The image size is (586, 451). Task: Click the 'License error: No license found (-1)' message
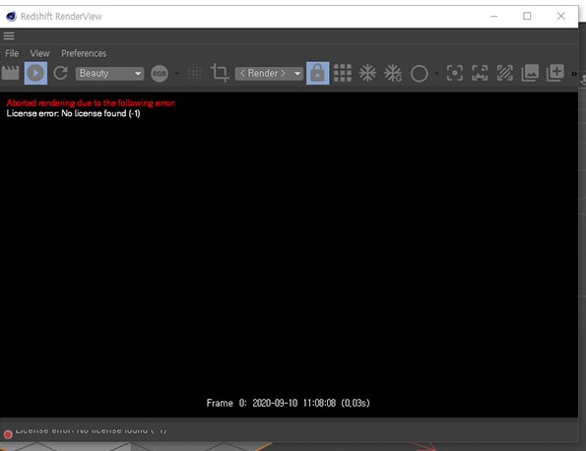(73, 113)
